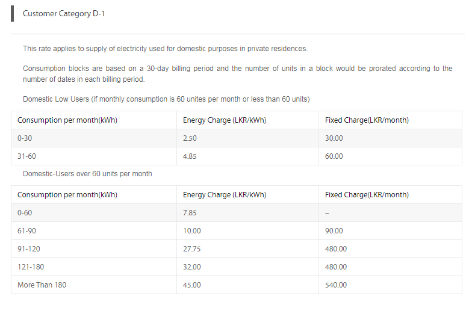469x323 pixels.
Task: Click the 7.85 energy charge value
Action: click(x=190, y=213)
